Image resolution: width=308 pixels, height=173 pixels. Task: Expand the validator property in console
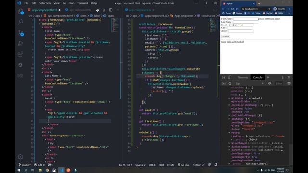(229, 98)
